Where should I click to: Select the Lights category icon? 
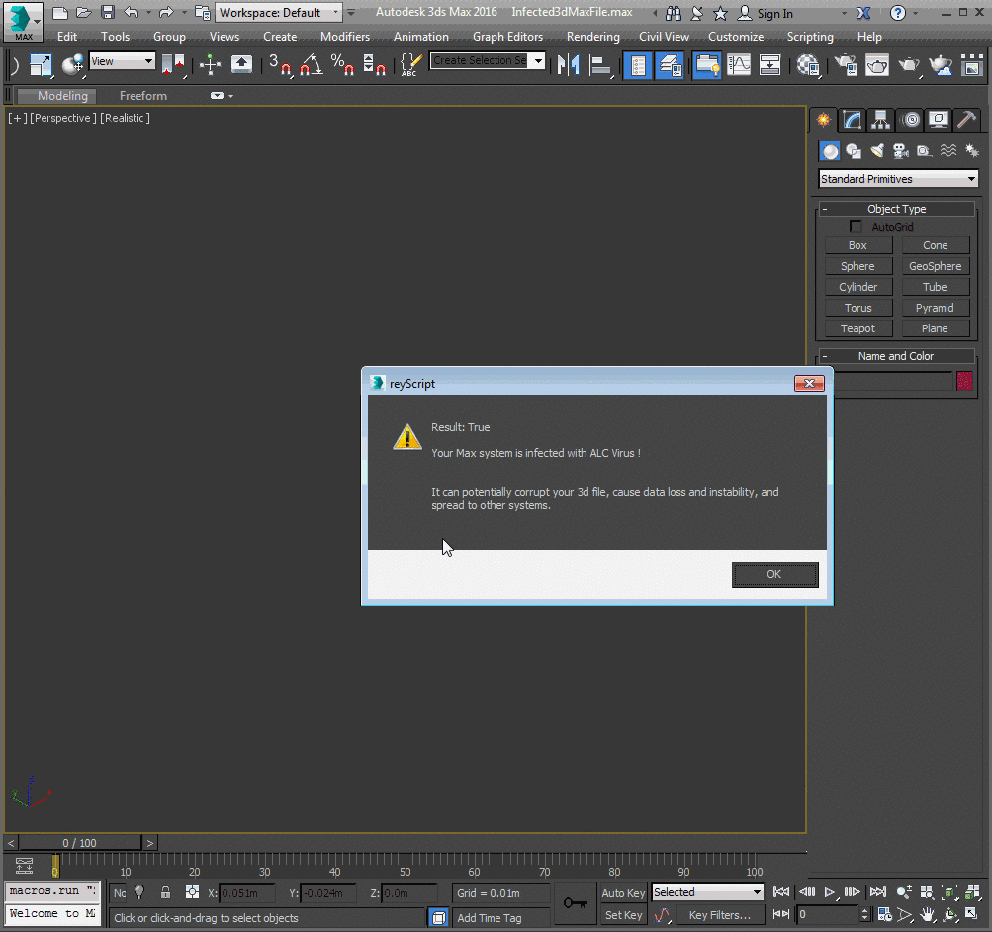tap(877, 151)
